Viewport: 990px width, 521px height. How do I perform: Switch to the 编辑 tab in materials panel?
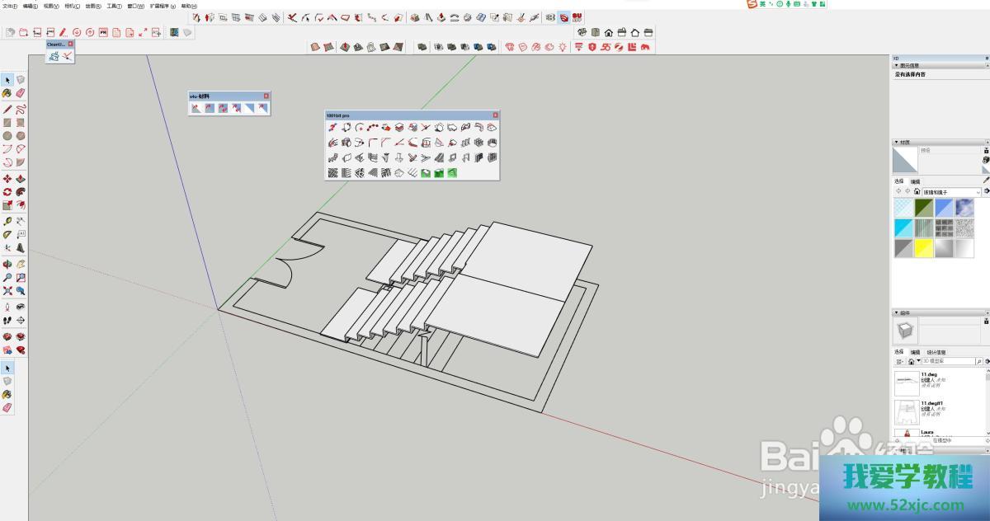click(915, 181)
